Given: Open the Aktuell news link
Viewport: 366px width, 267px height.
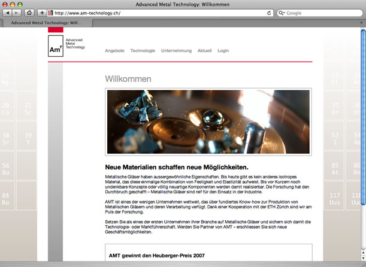Looking at the screenshot, I should pyautogui.click(x=204, y=51).
